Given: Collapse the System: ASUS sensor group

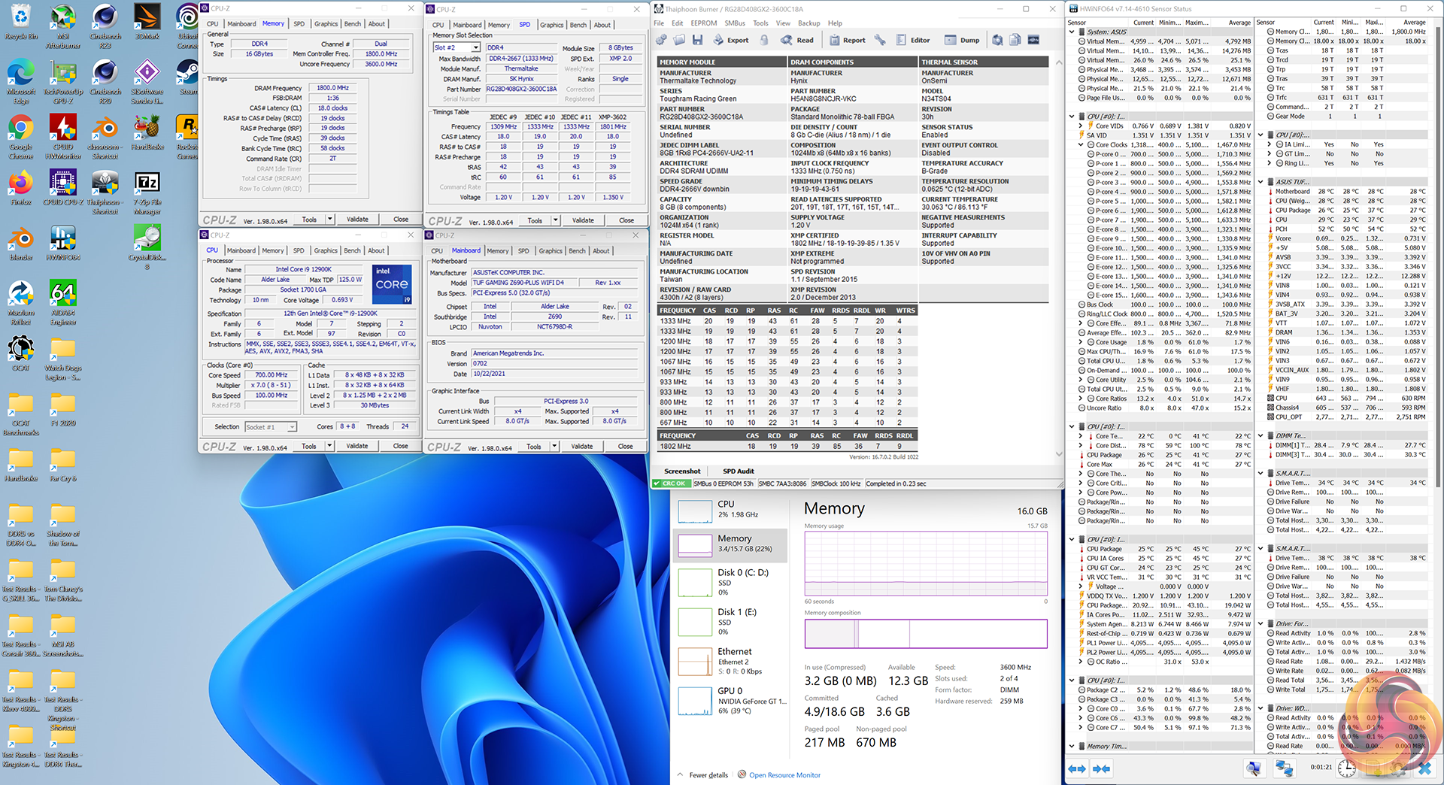Looking at the screenshot, I should point(1072,32).
